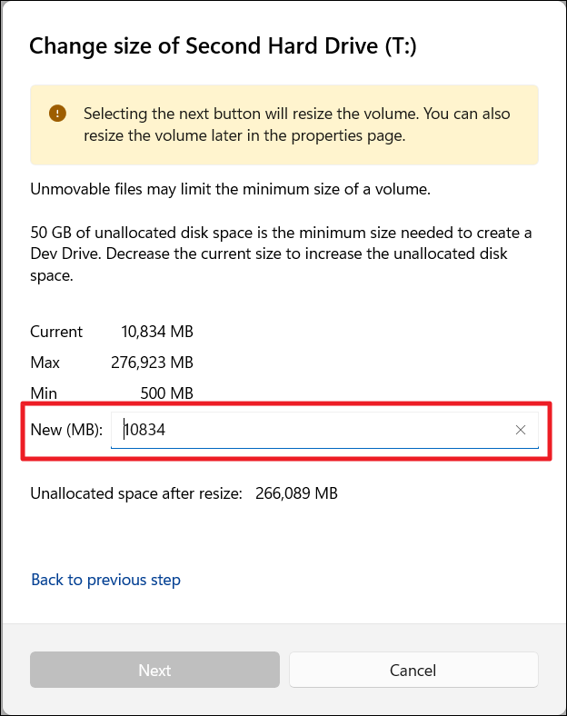Click the Unallocated space after resize label

136,494
